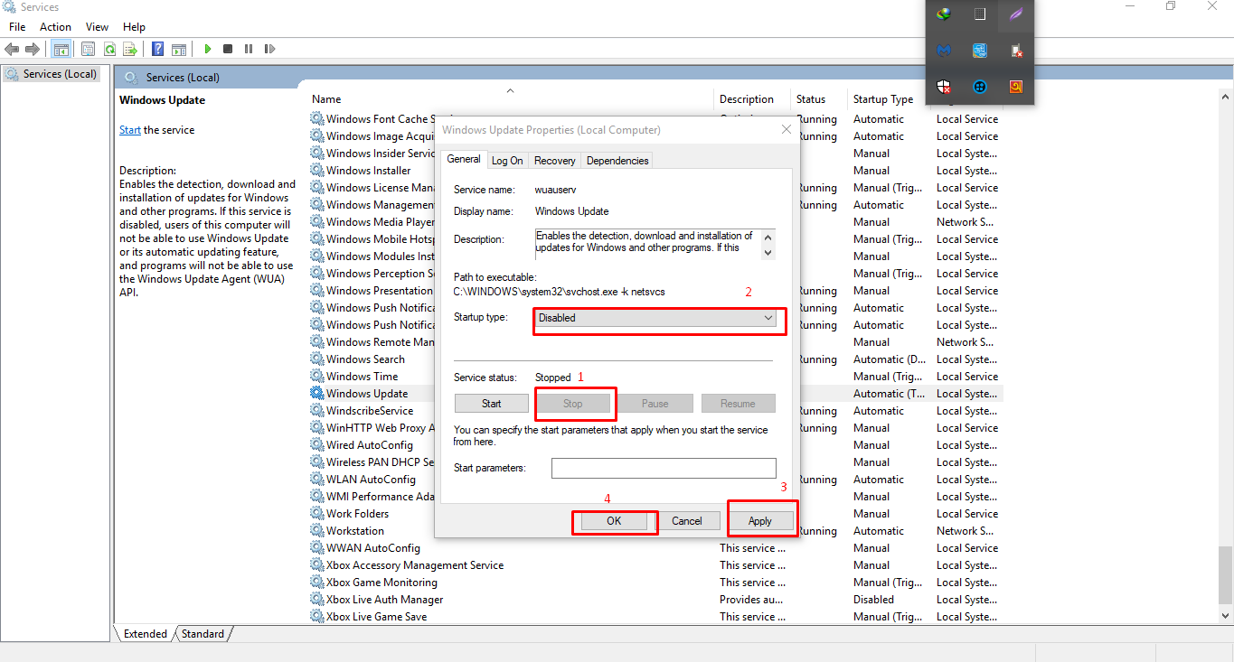Click the purple feather tray icon
This screenshot has width=1234, height=662.
point(1016,14)
